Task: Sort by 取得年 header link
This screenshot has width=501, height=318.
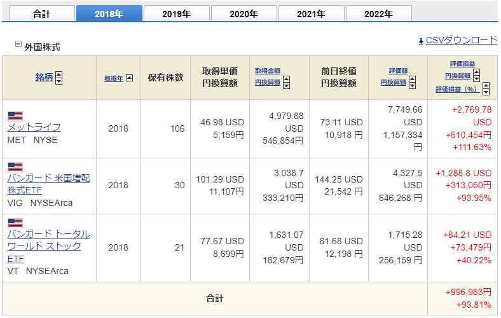Action: click(113, 78)
